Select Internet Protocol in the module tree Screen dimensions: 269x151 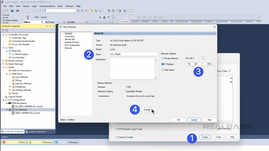[72, 42]
